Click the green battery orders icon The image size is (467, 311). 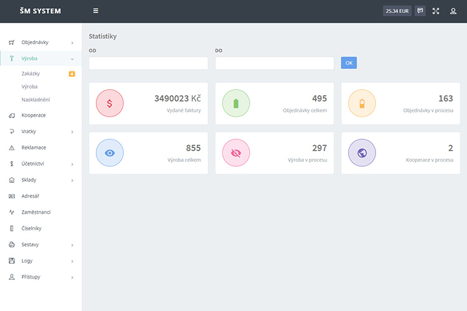click(x=236, y=103)
